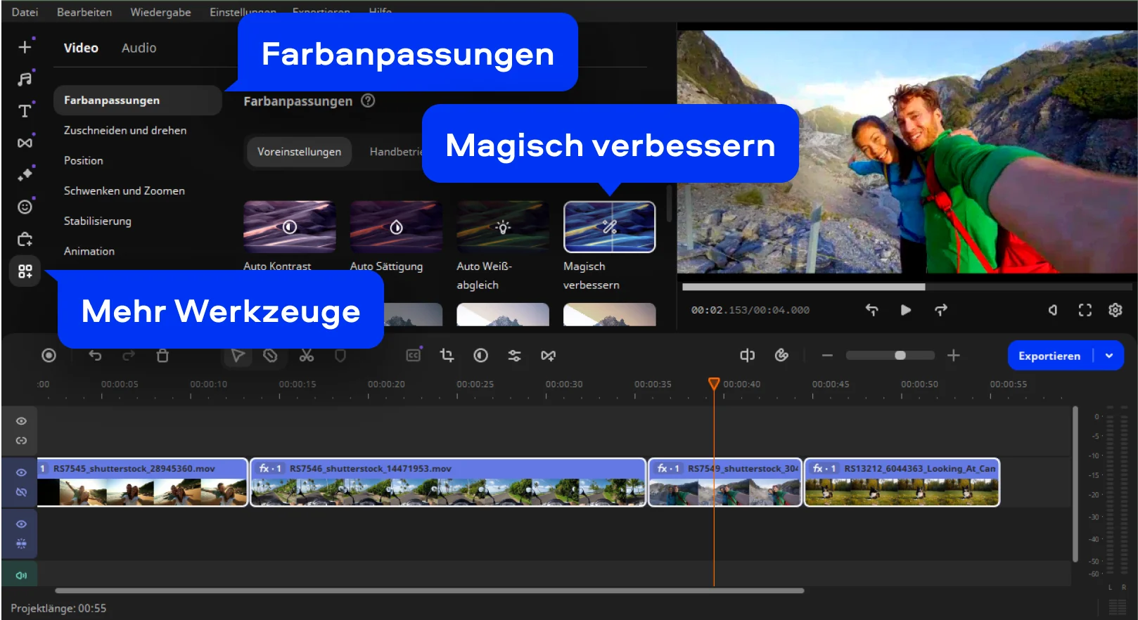Click the add transitions wizard icon
The height and width of the screenshot is (620, 1138).
pos(548,356)
